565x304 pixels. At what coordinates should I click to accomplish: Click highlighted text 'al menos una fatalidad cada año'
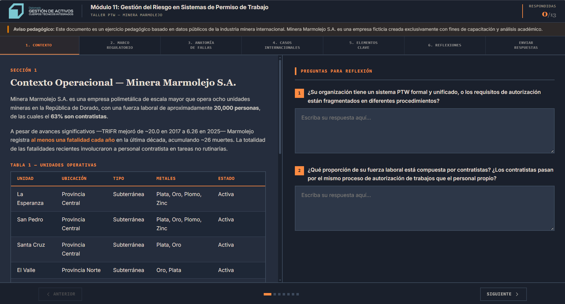pos(73,140)
